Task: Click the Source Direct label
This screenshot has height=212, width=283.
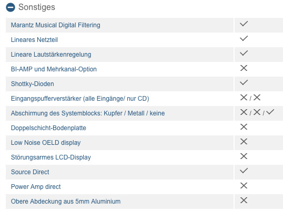Action: (30, 172)
